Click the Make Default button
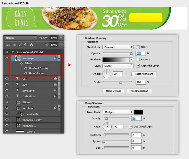The height and width of the screenshot is (159, 189). pos(113,91)
